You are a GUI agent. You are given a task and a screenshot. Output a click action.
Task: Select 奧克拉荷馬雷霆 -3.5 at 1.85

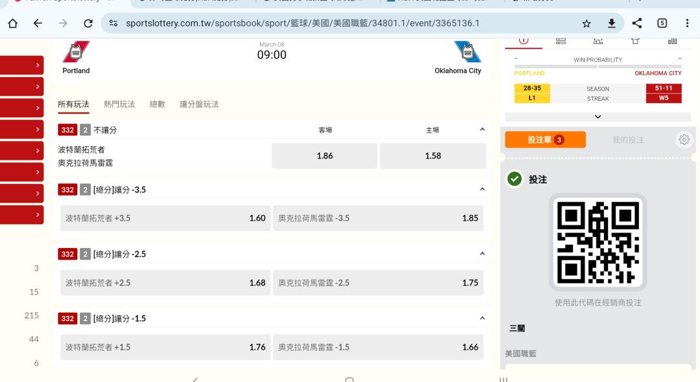tap(378, 218)
